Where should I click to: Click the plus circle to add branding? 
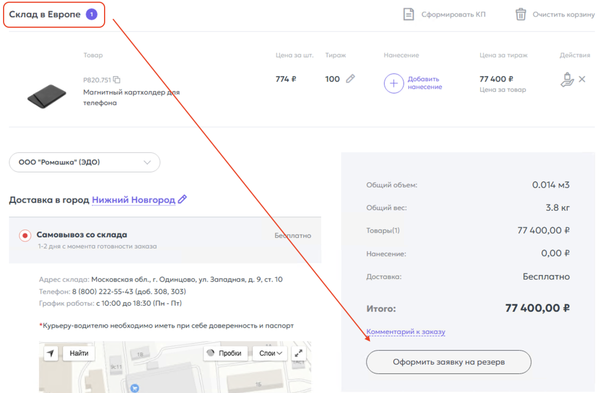[394, 83]
